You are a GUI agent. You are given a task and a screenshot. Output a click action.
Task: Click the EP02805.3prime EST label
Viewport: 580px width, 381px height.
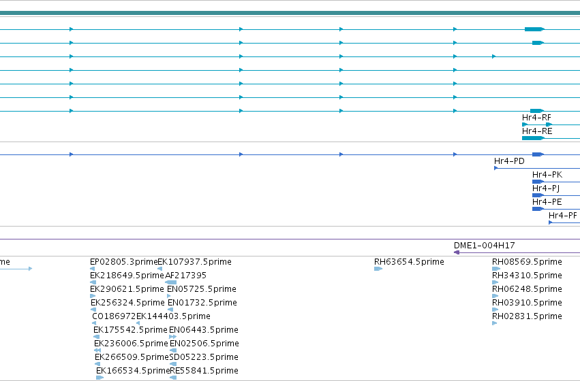pyautogui.click(x=124, y=262)
